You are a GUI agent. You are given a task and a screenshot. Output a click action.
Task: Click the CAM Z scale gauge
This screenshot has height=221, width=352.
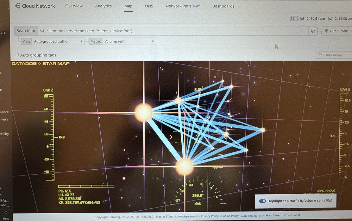(x=50, y=137)
